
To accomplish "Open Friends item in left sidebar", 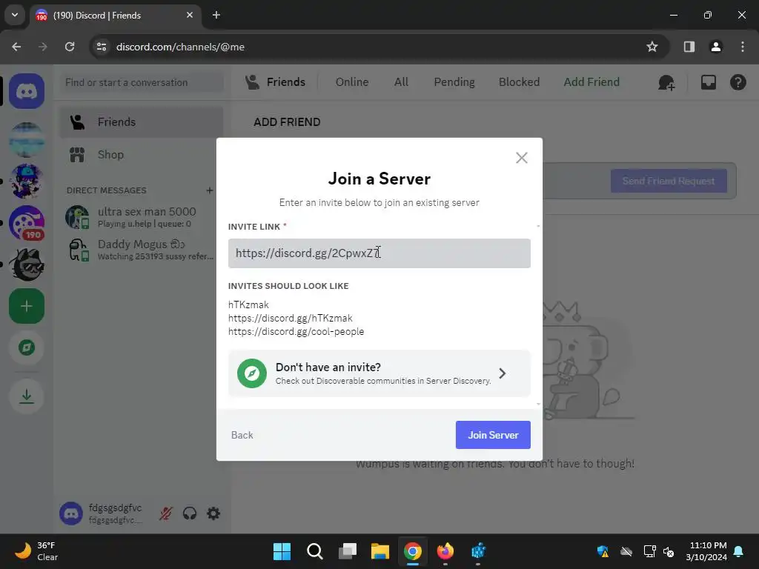I will [x=142, y=122].
